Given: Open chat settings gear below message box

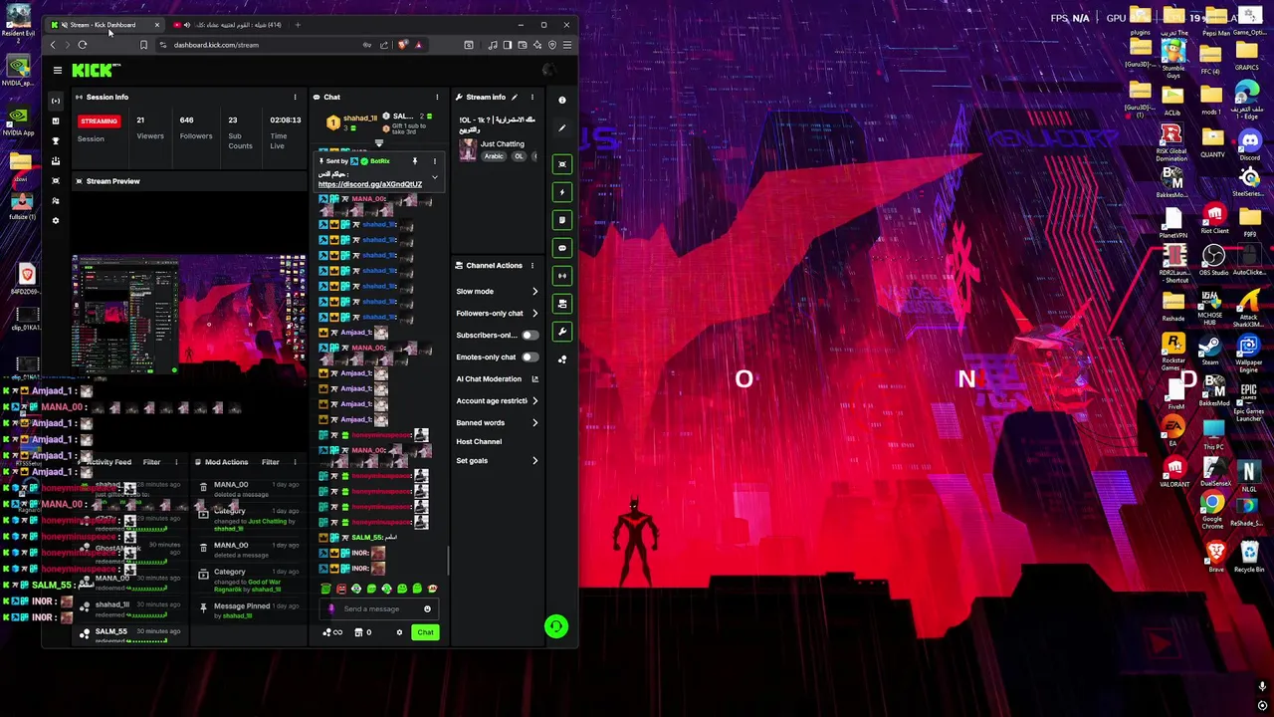Looking at the screenshot, I should pos(399,632).
